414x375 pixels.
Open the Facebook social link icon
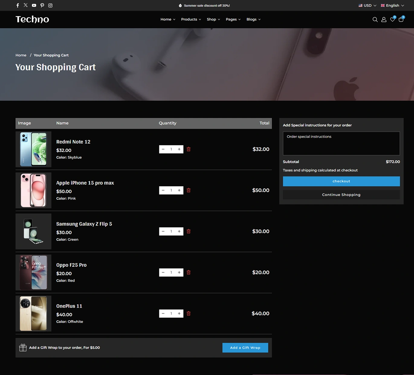pyautogui.click(x=18, y=5)
